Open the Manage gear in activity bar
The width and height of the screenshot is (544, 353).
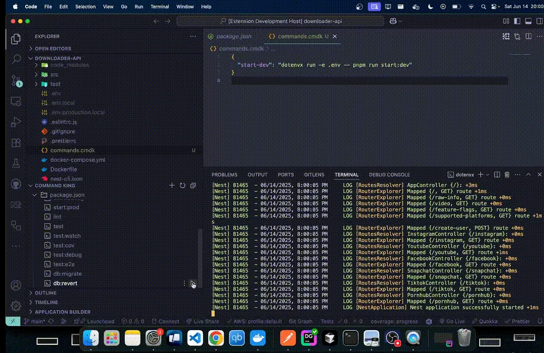tap(16, 306)
